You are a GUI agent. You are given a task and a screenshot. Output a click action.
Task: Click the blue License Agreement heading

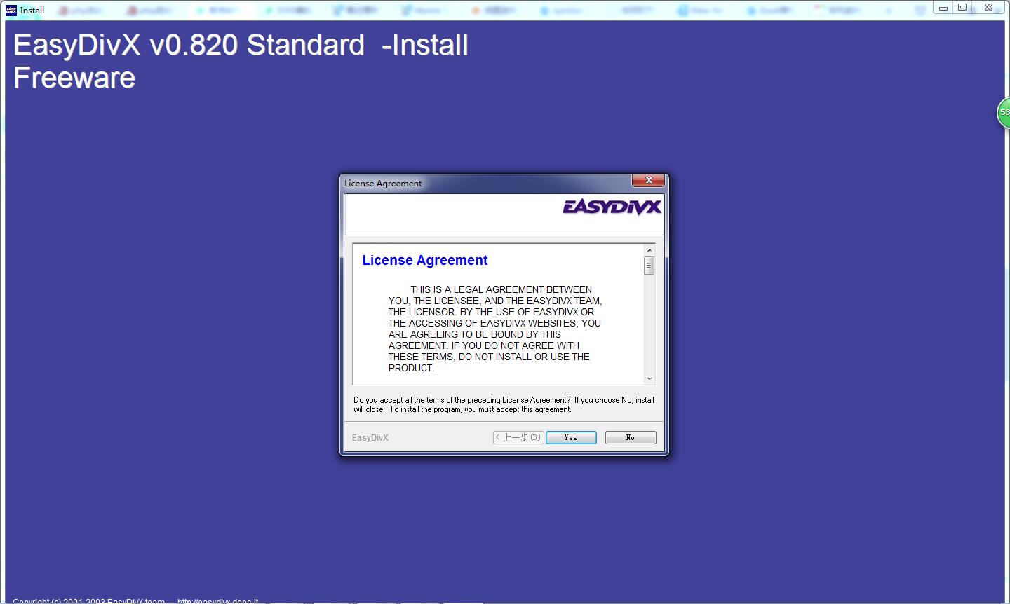(424, 260)
